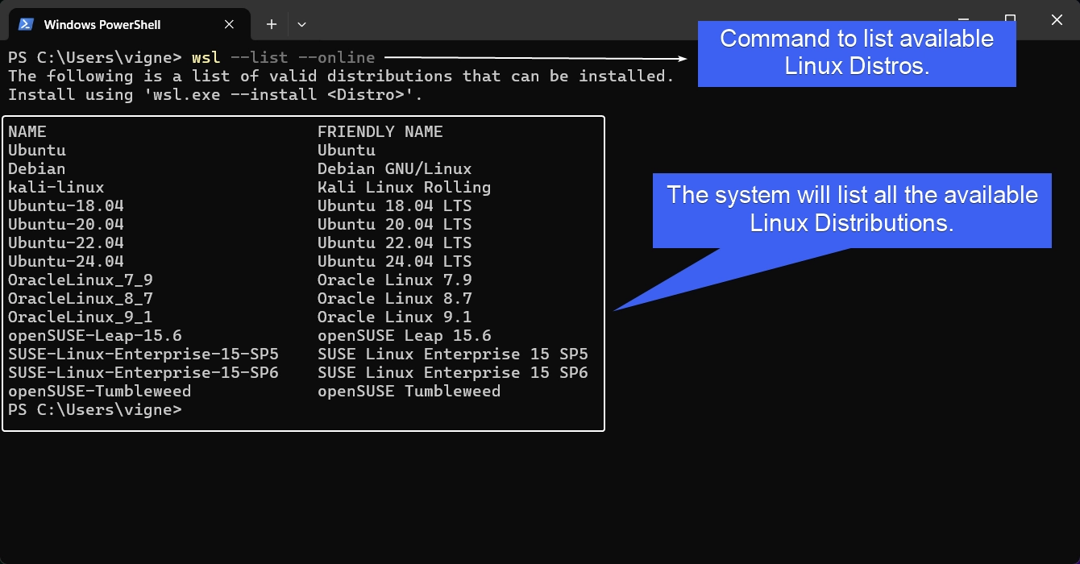
Task: Select the Windows PowerShell tab
Action: (129, 24)
